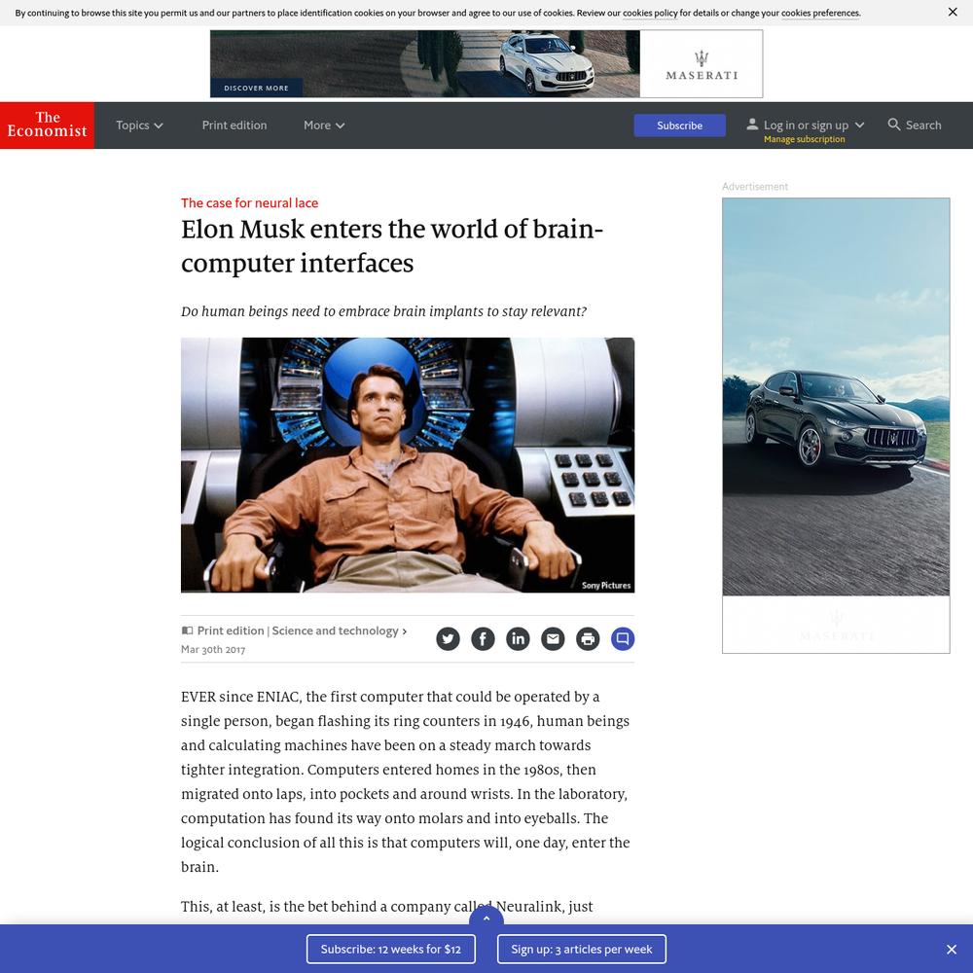This screenshot has height=973, width=973.
Task: Click the Search label in navbar
Action: pos(923,125)
